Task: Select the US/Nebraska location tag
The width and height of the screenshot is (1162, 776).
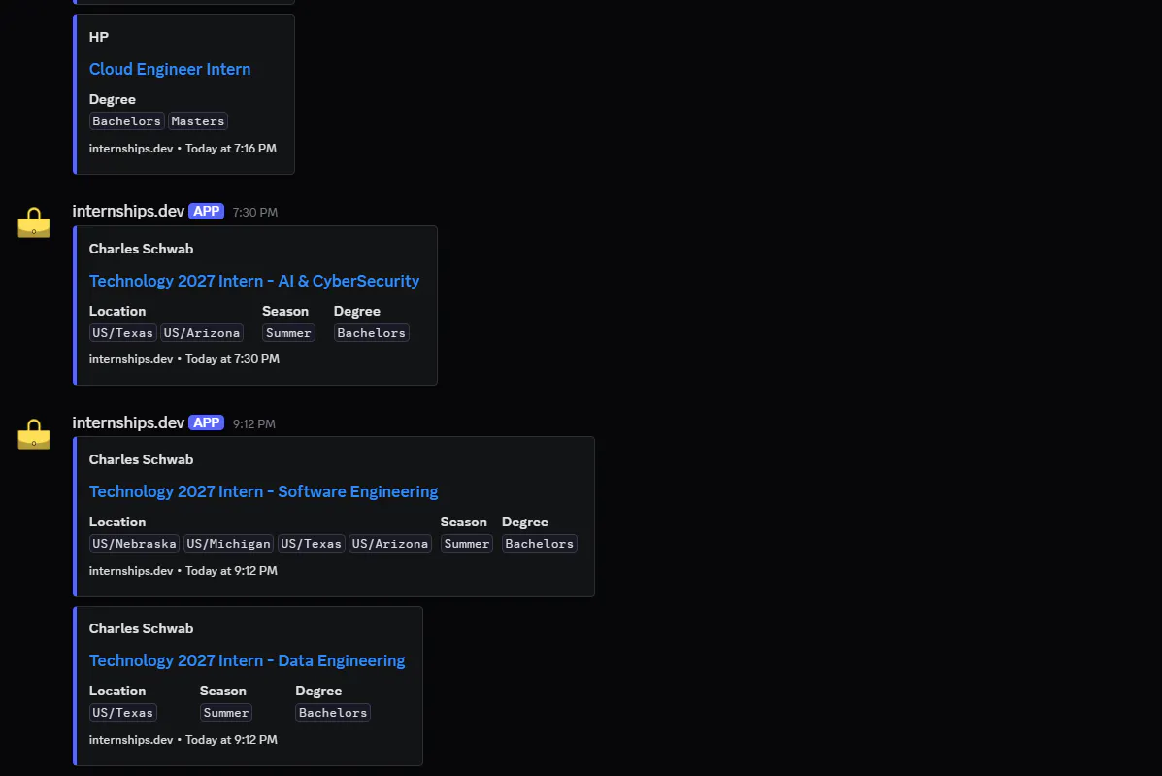Action: (x=134, y=543)
